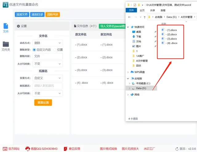Click the version refresh icon
Screen dimensions: 197x152
[177, 149]
